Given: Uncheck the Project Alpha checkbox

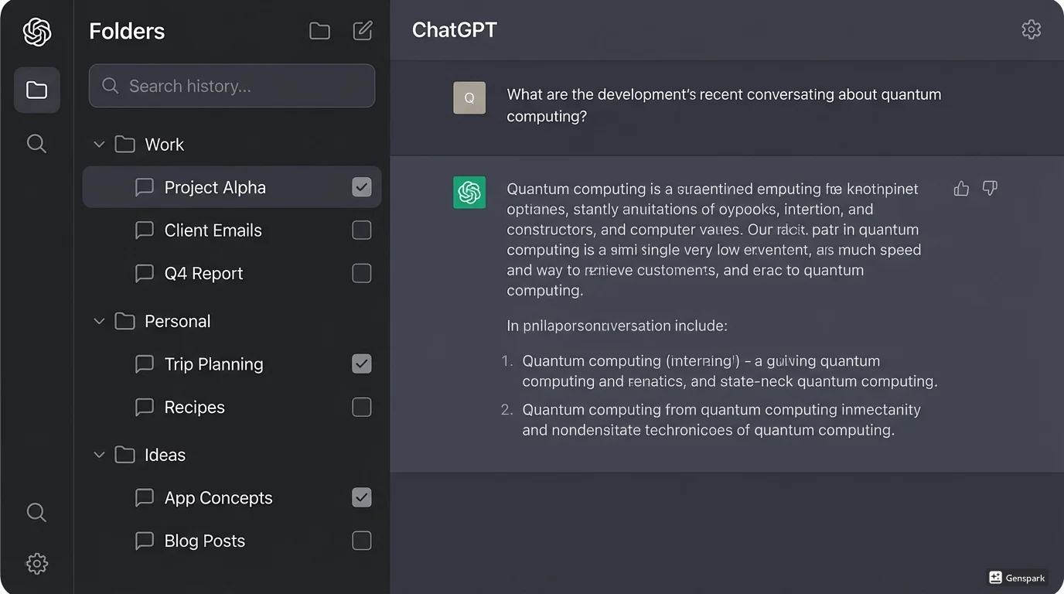Looking at the screenshot, I should coord(361,186).
